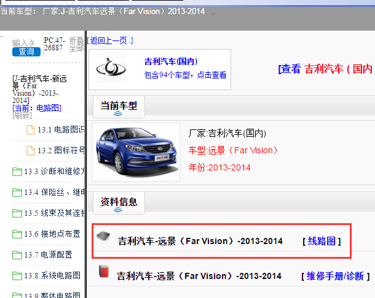
Task: Click 吉利汽车-远景 title in 维修手册 row
Action: (x=199, y=276)
